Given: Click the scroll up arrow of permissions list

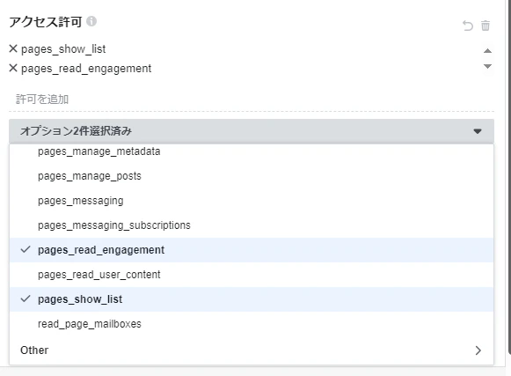Looking at the screenshot, I should pos(487,50).
